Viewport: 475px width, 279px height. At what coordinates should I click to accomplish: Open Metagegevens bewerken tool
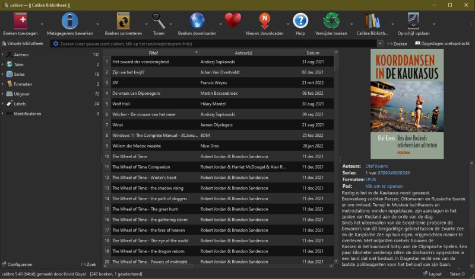point(69,21)
